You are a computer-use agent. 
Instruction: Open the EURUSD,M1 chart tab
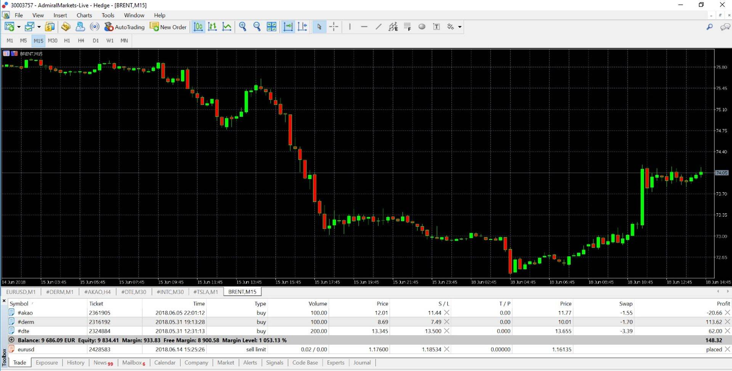click(x=21, y=292)
